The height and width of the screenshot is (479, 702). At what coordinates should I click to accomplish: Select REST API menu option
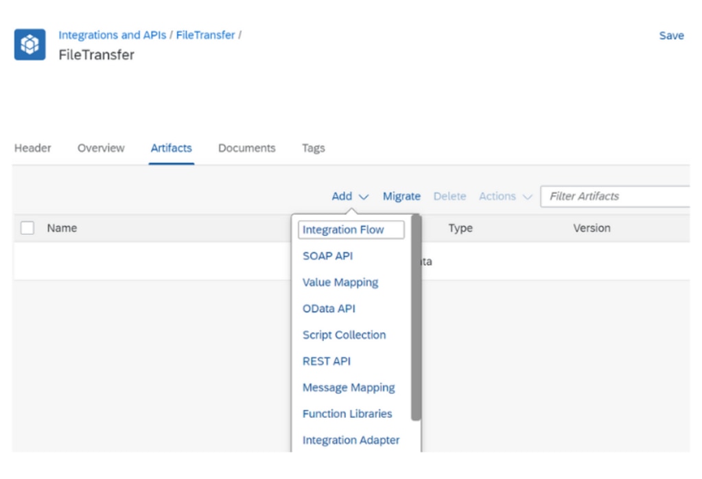pyautogui.click(x=326, y=361)
